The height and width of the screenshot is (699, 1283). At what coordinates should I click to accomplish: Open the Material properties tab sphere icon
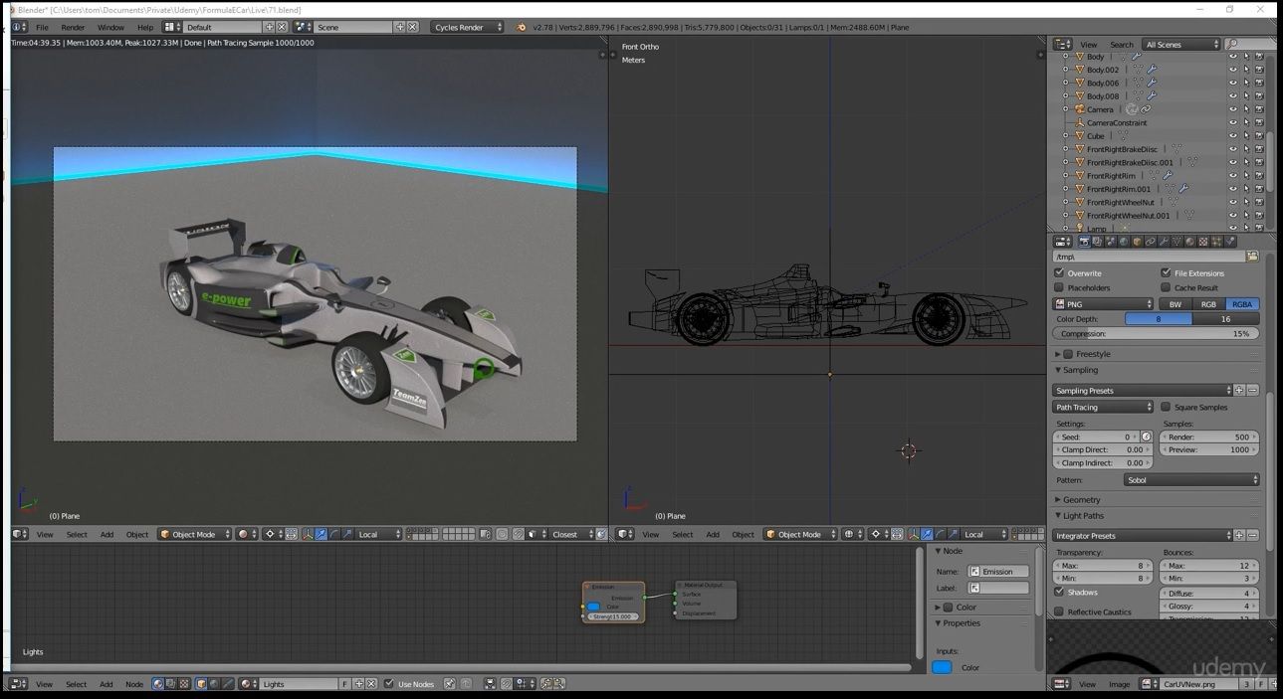click(1190, 241)
